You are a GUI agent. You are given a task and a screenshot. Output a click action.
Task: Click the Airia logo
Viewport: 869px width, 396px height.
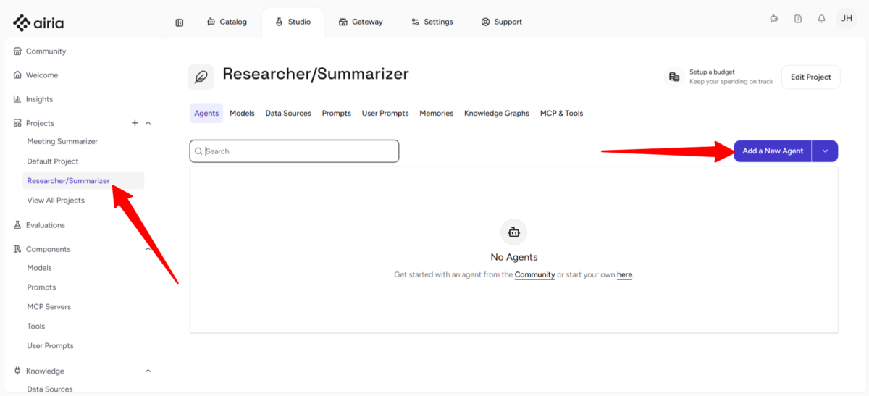coord(38,22)
